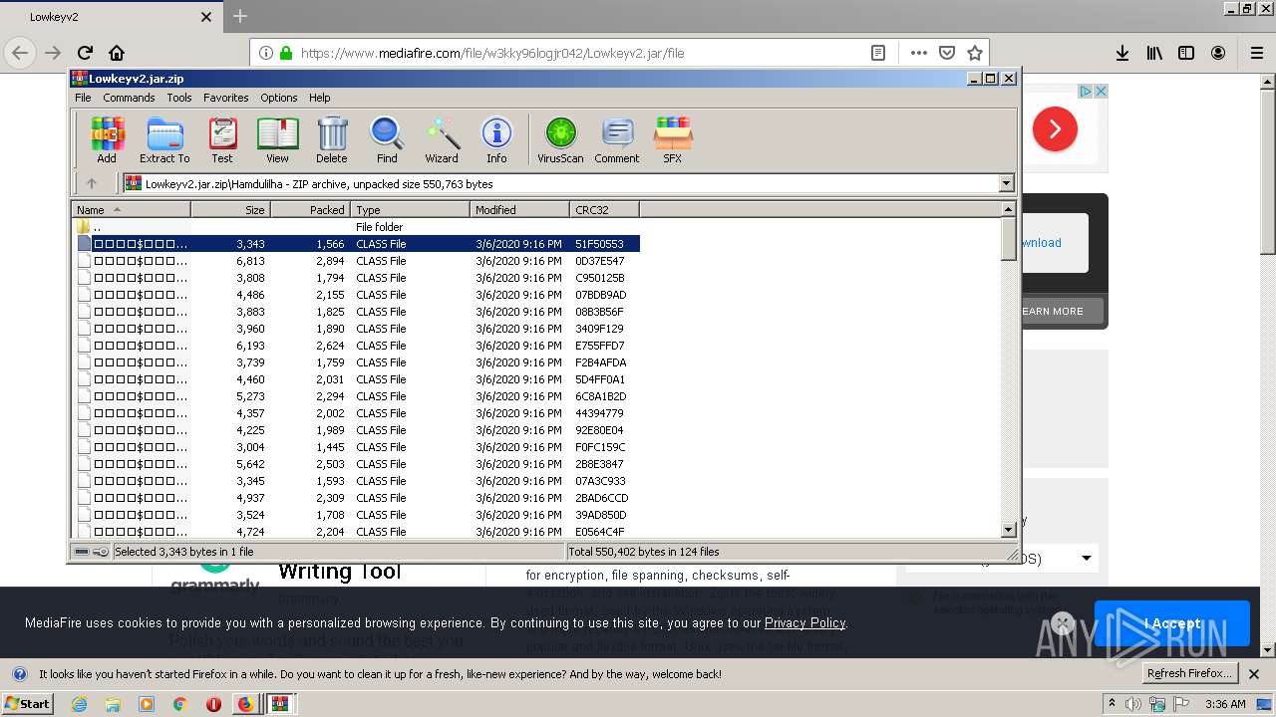Viewport: 1276px width, 717px height.
Task: Click the I Accept cookies button
Action: coord(1171,623)
